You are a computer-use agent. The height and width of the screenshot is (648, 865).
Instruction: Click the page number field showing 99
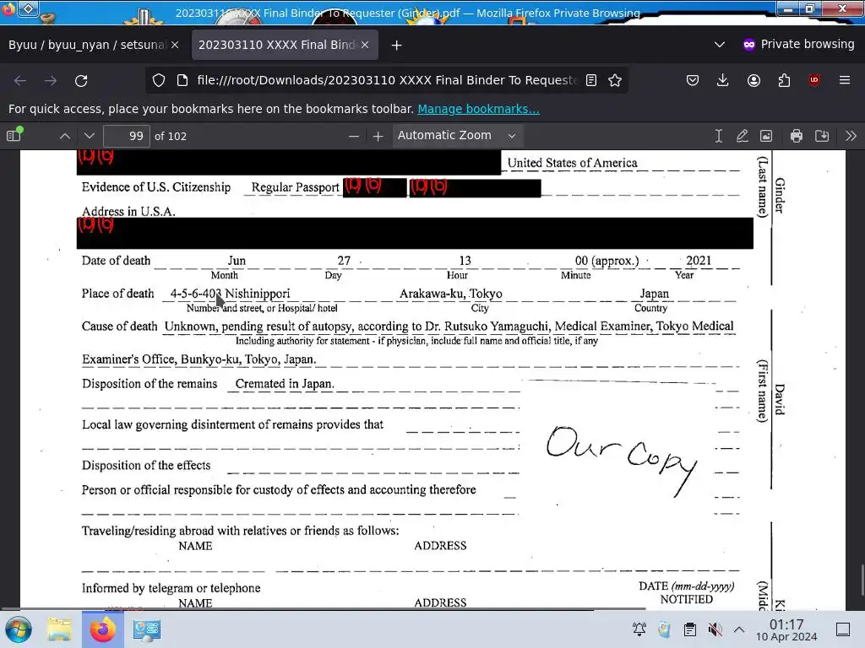127,136
